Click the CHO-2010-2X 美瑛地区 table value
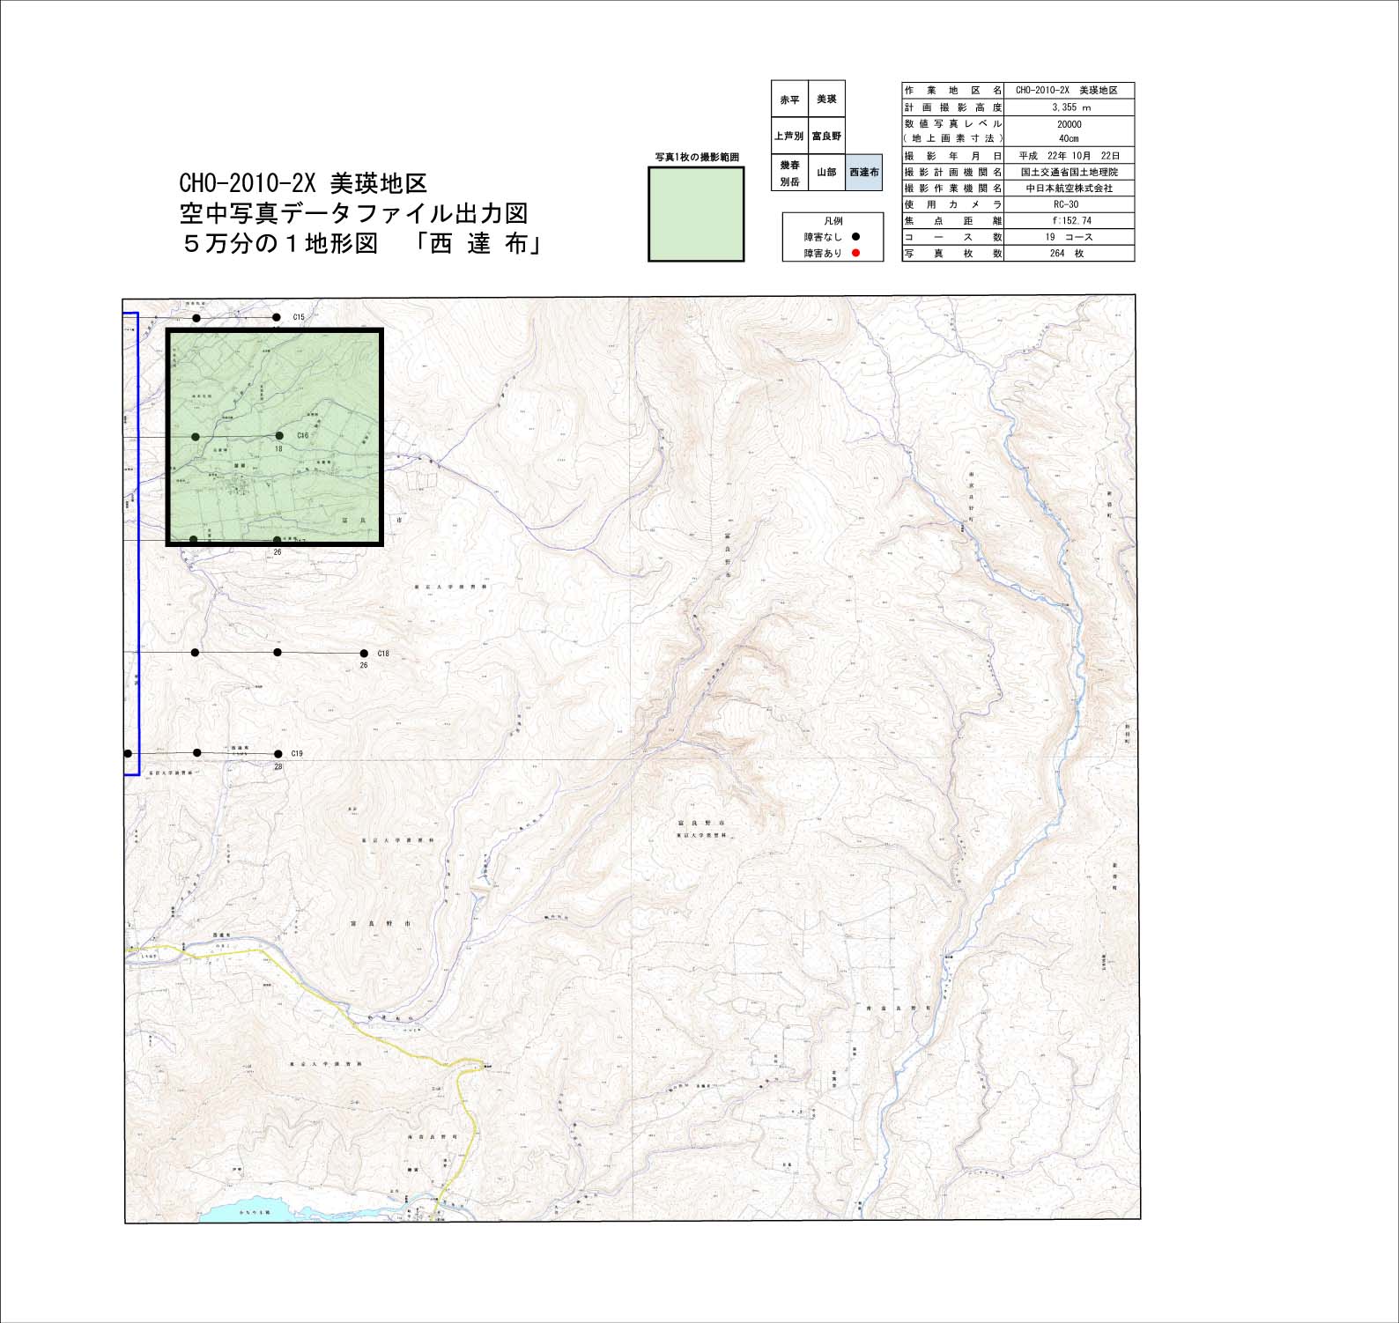 pos(1069,91)
